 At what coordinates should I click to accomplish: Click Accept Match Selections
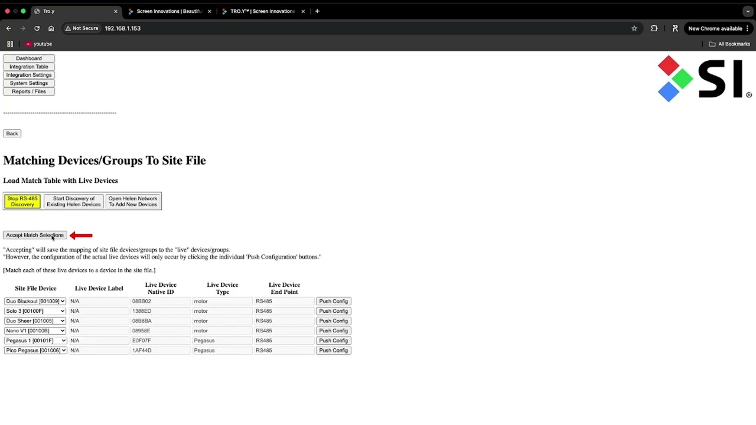[x=35, y=235]
